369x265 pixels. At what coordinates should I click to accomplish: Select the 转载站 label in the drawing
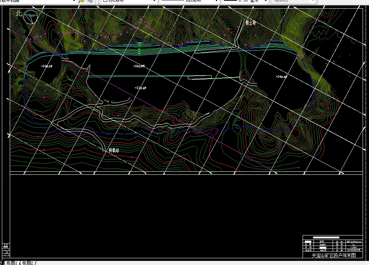114,150
